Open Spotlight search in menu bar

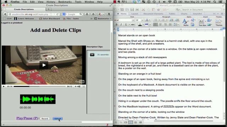point(215,2)
